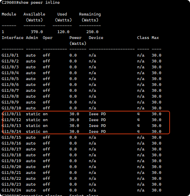Click the Max column header
190x196 pixels.
155,38
